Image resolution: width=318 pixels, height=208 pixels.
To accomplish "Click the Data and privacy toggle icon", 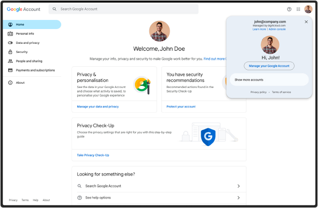I will click(x=10, y=43).
